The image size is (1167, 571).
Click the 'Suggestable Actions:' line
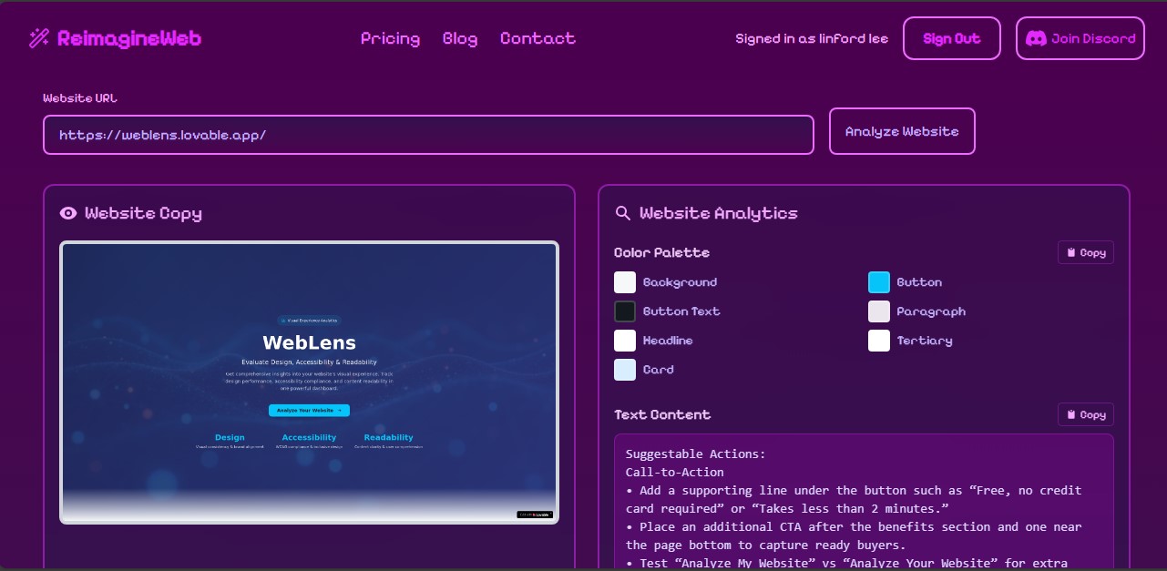click(x=696, y=454)
